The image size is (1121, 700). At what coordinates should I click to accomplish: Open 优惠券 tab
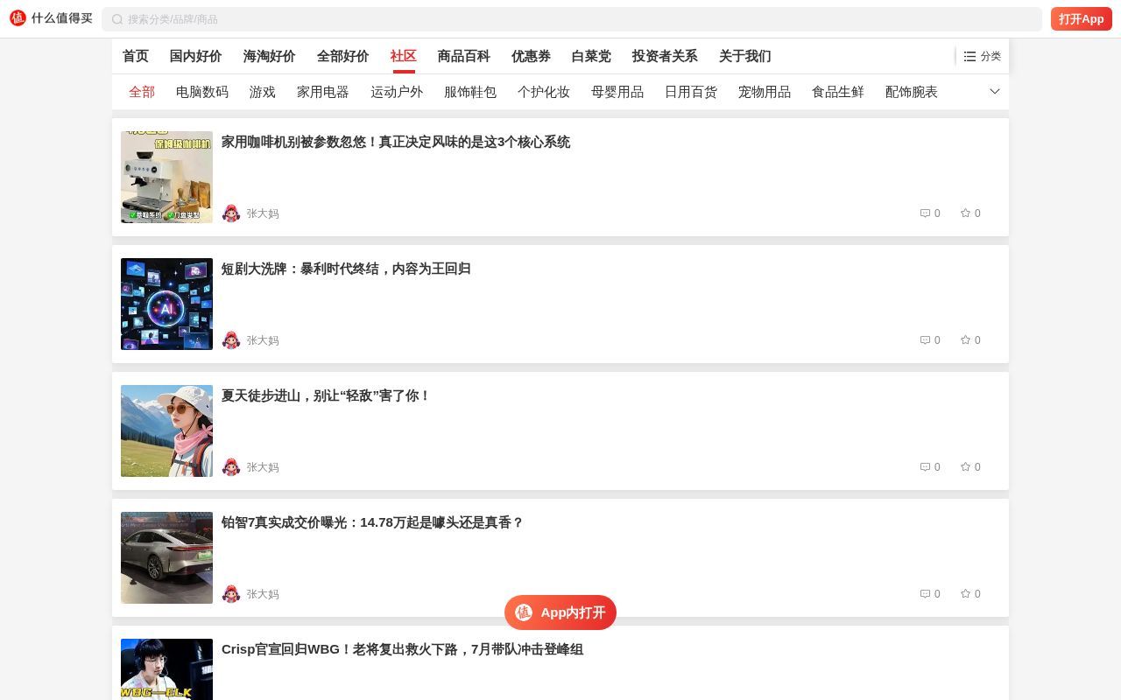(532, 56)
